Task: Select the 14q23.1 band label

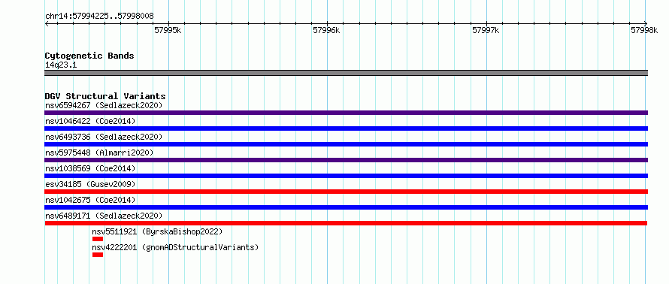Action: tap(61, 65)
